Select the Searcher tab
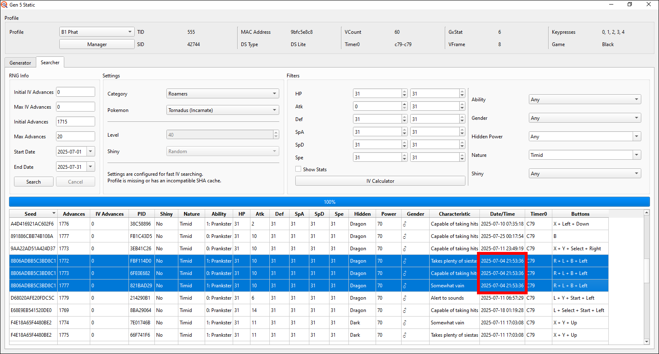The width and height of the screenshot is (659, 354). coord(50,63)
